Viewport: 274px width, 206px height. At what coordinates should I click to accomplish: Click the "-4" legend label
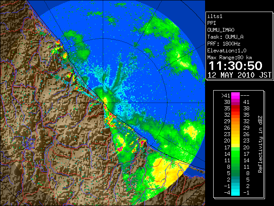[x=227, y=193]
